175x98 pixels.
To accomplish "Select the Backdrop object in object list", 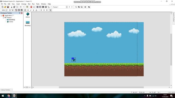I will 28,24.
